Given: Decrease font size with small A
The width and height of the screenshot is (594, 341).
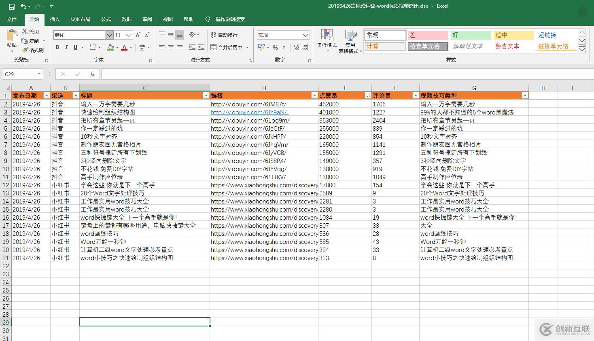Looking at the screenshot, I should [x=147, y=35].
